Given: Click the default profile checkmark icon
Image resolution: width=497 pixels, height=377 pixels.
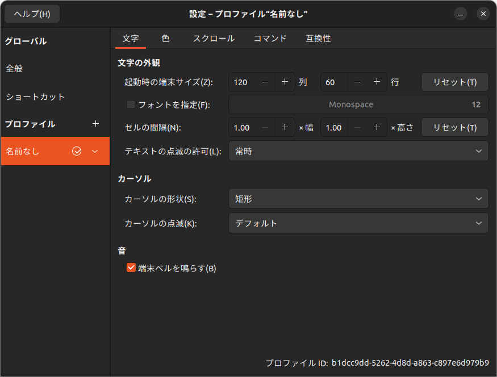Looking at the screenshot, I should (77, 151).
